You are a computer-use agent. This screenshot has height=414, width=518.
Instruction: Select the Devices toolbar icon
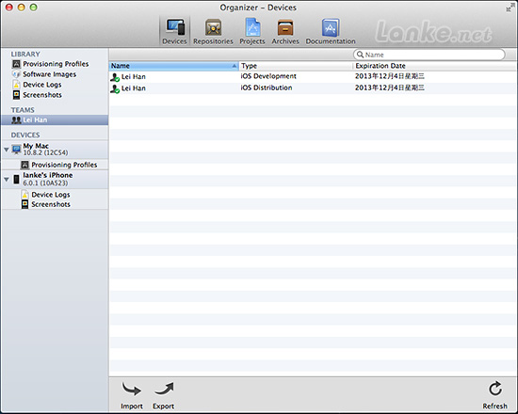[x=175, y=27]
